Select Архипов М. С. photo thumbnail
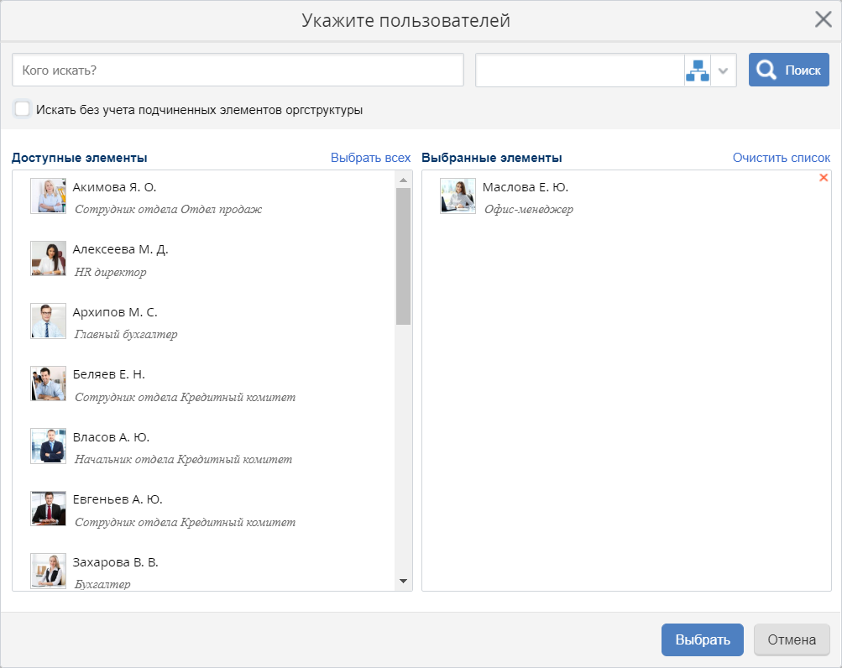 (x=48, y=321)
